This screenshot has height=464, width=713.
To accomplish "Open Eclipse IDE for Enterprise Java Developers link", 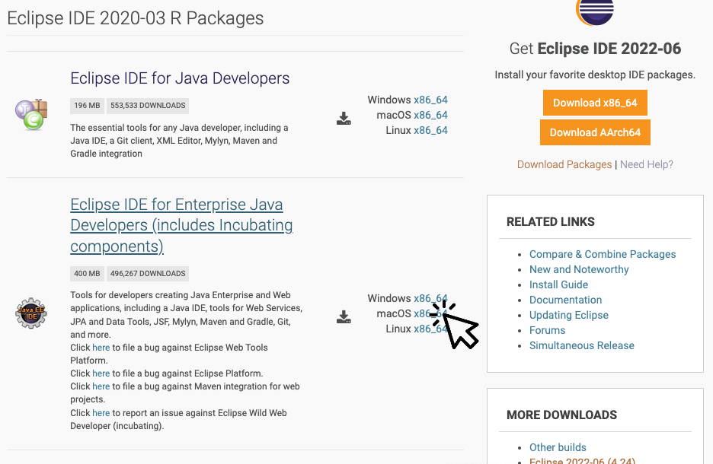I will click(181, 225).
